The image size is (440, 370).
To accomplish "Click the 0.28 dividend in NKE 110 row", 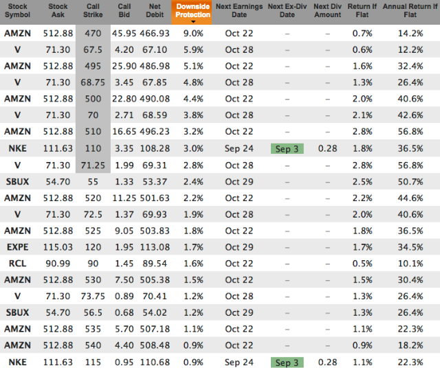I will point(327,148).
